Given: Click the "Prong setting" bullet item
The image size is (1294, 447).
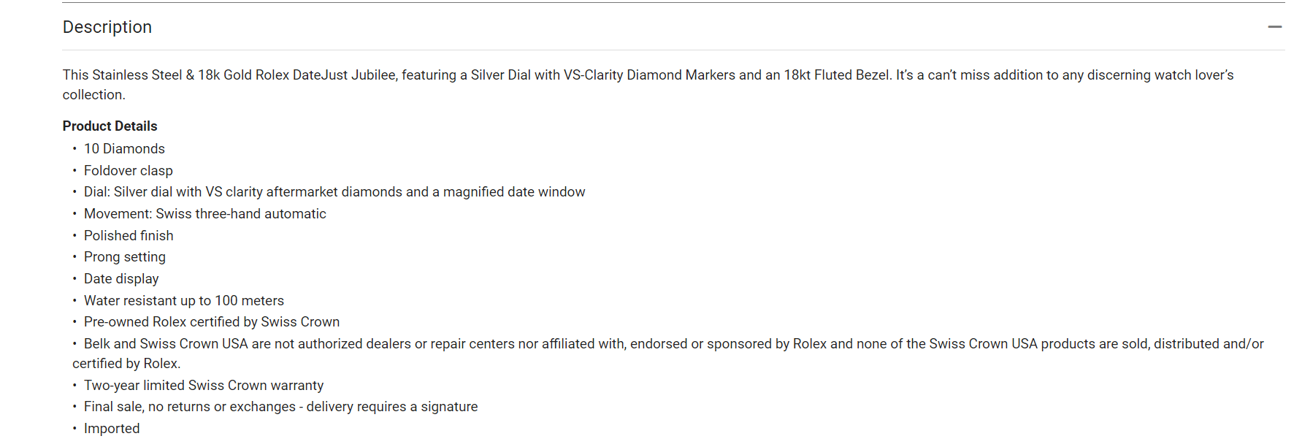Looking at the screenshot, I should point(125,257).
